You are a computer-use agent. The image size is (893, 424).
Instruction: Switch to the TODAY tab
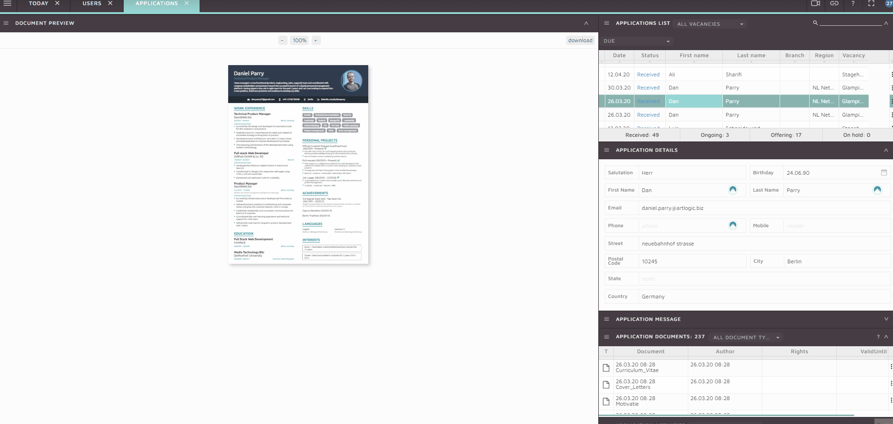point(38,3)
